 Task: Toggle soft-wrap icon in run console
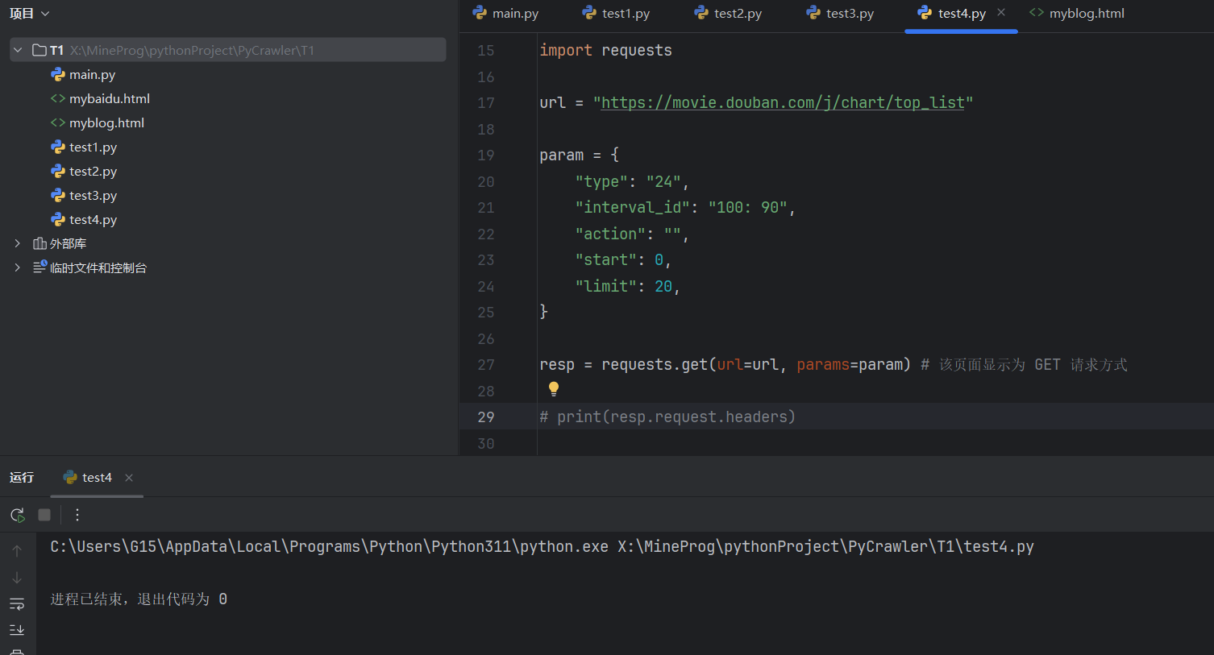[x=17, y=603]
